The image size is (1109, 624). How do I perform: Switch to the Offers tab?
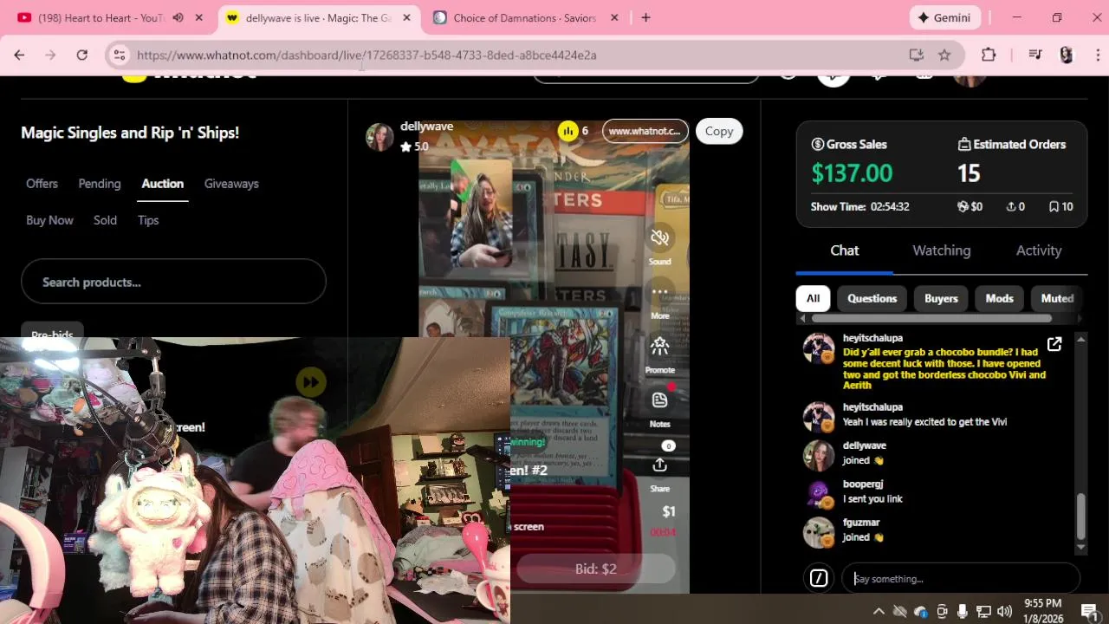pyautogui.click(x=42, y=184)
